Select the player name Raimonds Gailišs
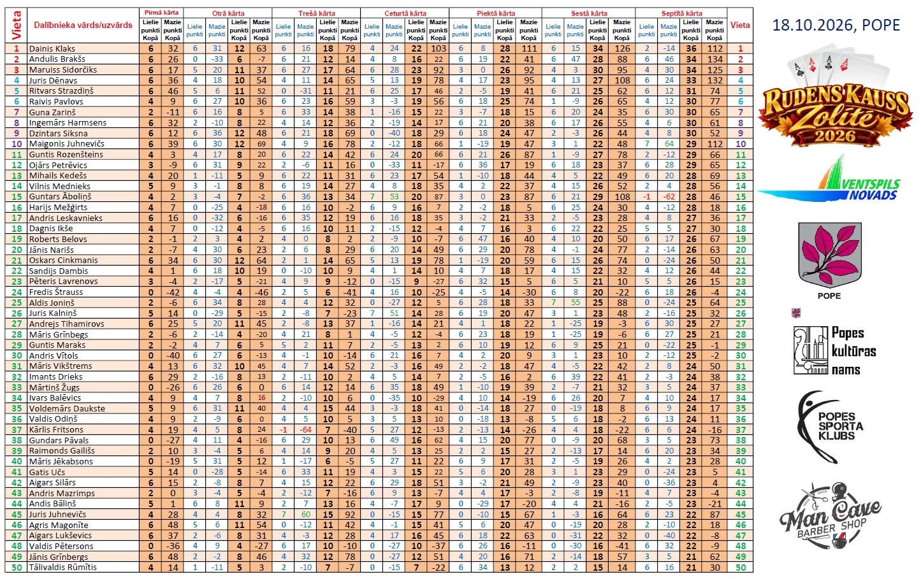 (x=61, y=450)
